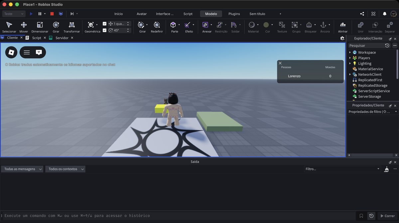399x223 pixels.
Task: Click the bookmark icon in command bar
Action: point(361,216)
